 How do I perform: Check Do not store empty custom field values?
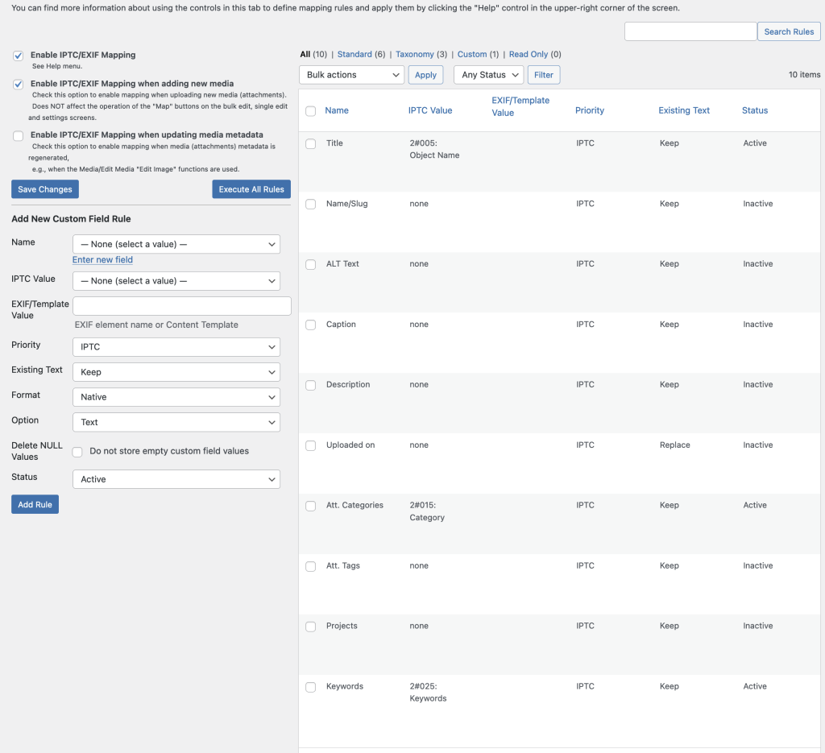tap(77, 452)
